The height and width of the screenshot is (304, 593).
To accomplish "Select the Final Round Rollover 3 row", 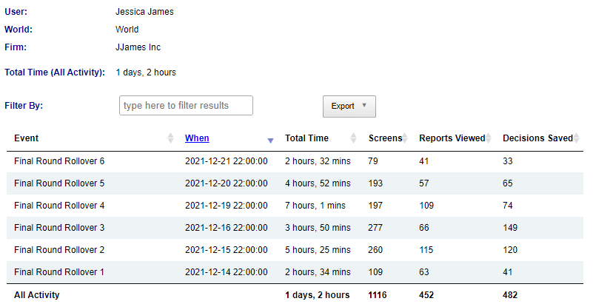I will (x=59, y=228).
